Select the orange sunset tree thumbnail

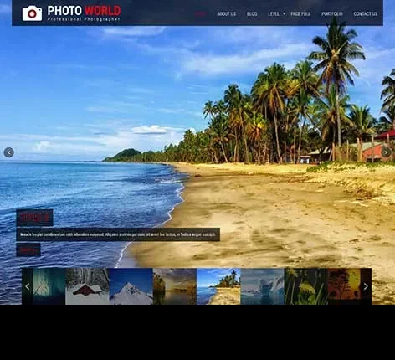(344, 286)
